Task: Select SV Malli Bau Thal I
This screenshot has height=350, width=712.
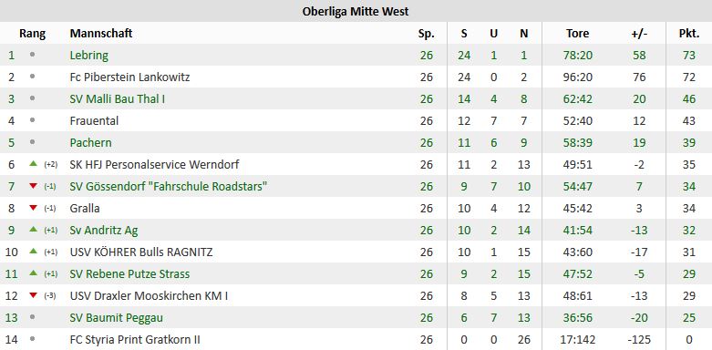Action: 118,99
